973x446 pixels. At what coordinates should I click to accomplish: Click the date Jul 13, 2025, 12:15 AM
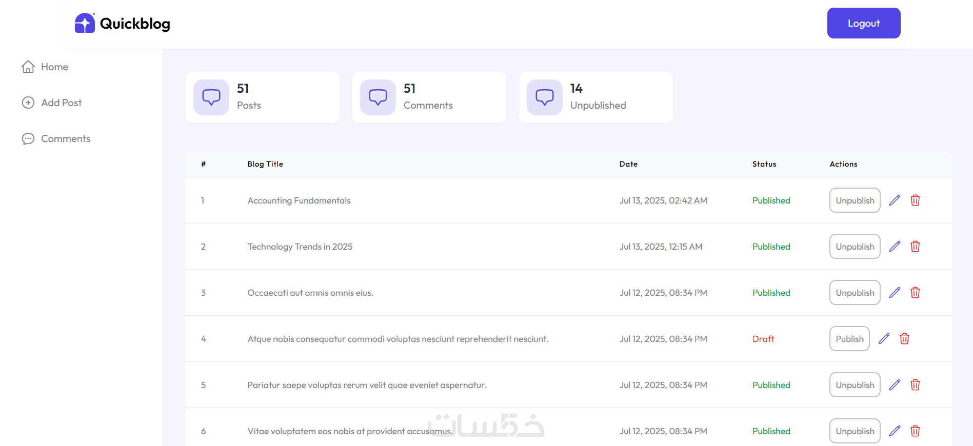tap(661, 247)
